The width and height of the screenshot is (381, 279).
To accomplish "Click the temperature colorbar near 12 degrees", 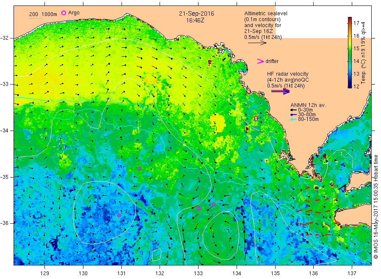I will pos(350,86).
